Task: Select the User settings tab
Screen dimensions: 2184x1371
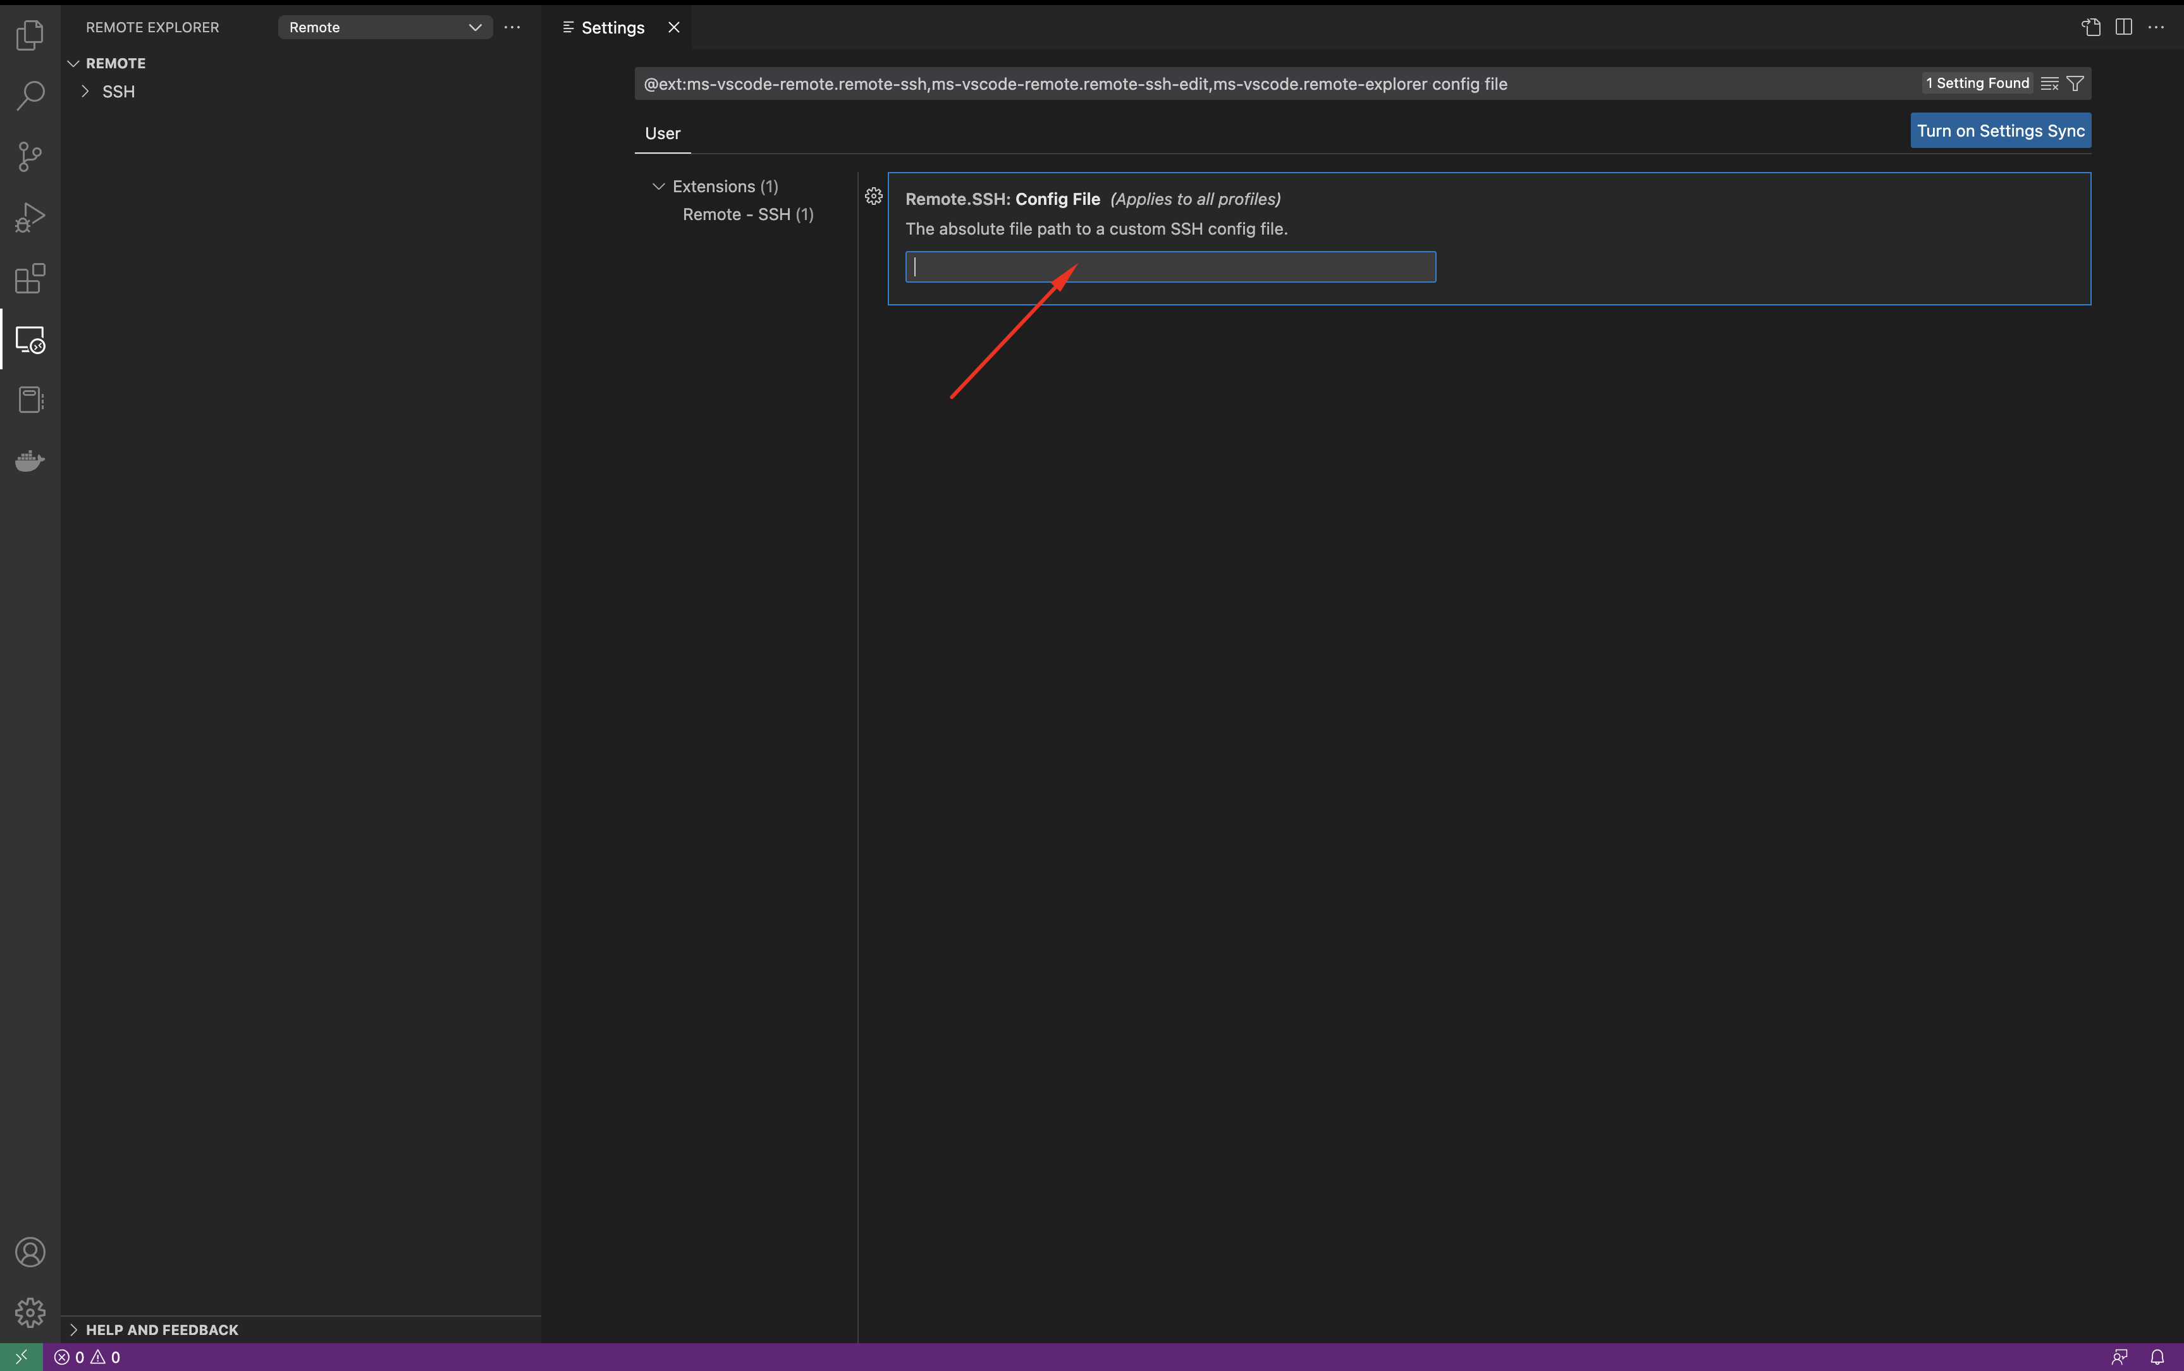Action: pyautogui.click(x=662, y=133)
